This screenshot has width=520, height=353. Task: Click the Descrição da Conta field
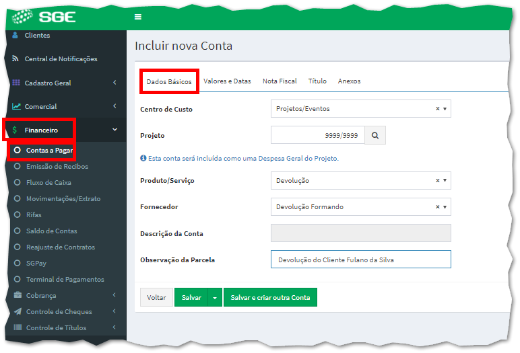pos(361,233)
